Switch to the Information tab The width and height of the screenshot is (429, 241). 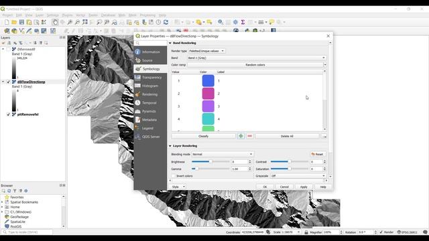click(x=150, y=52)
